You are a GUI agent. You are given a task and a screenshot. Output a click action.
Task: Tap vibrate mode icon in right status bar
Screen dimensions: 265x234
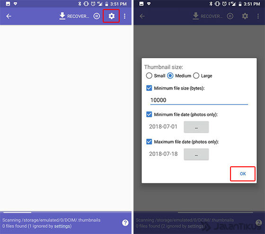tap(217, 4)
